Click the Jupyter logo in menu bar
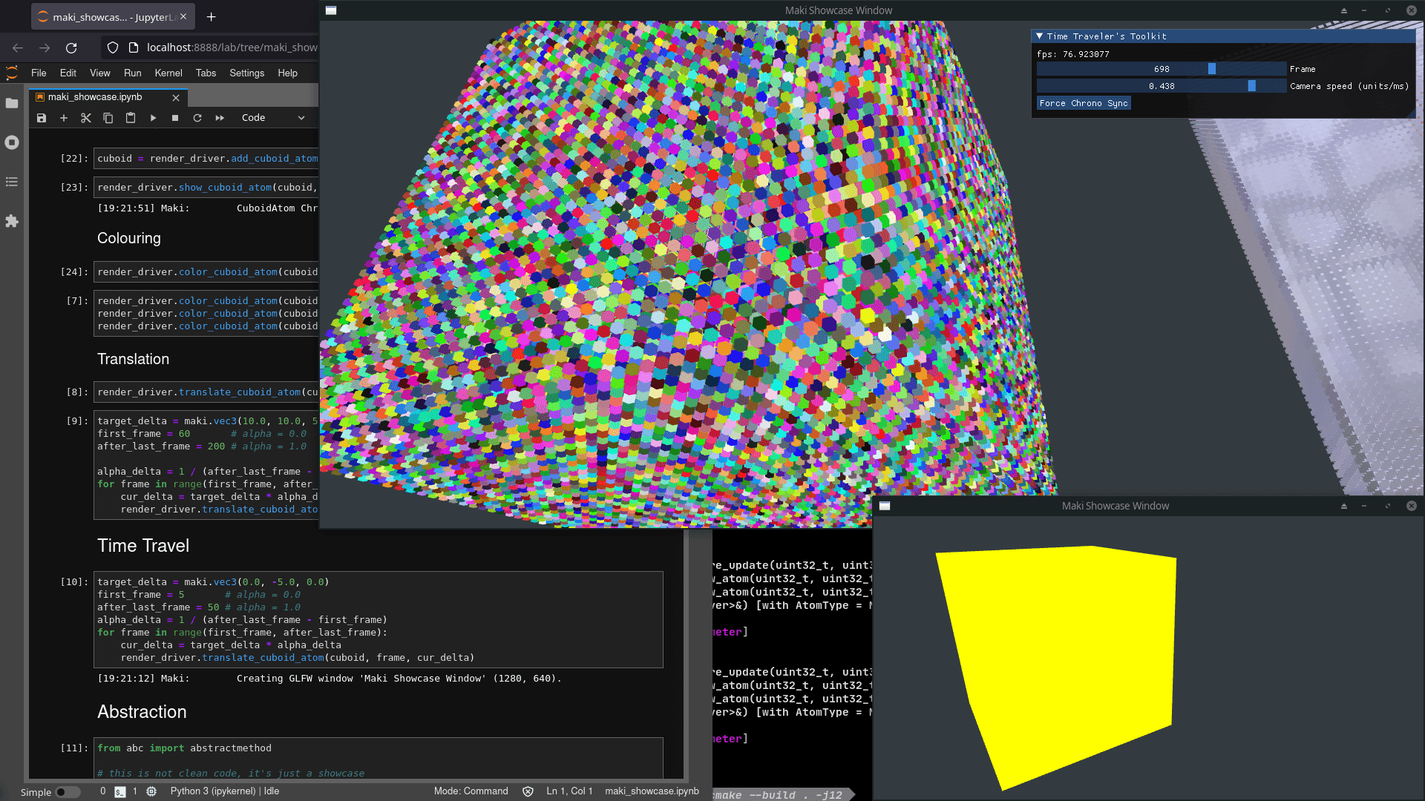 (12, 73)
